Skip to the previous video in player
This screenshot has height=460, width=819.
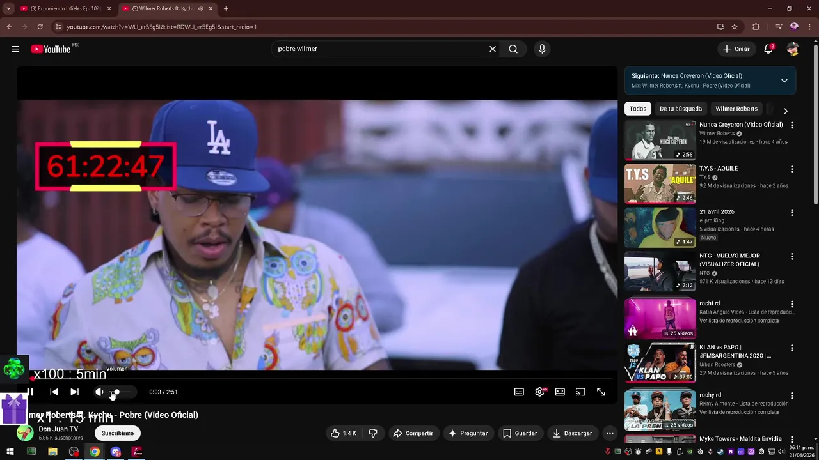[54, 392]
